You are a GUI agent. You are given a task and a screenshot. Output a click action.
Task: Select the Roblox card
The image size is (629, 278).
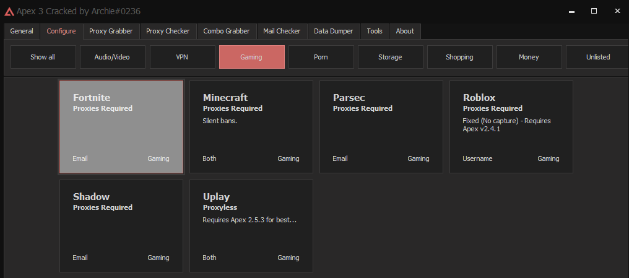point(511,127)
